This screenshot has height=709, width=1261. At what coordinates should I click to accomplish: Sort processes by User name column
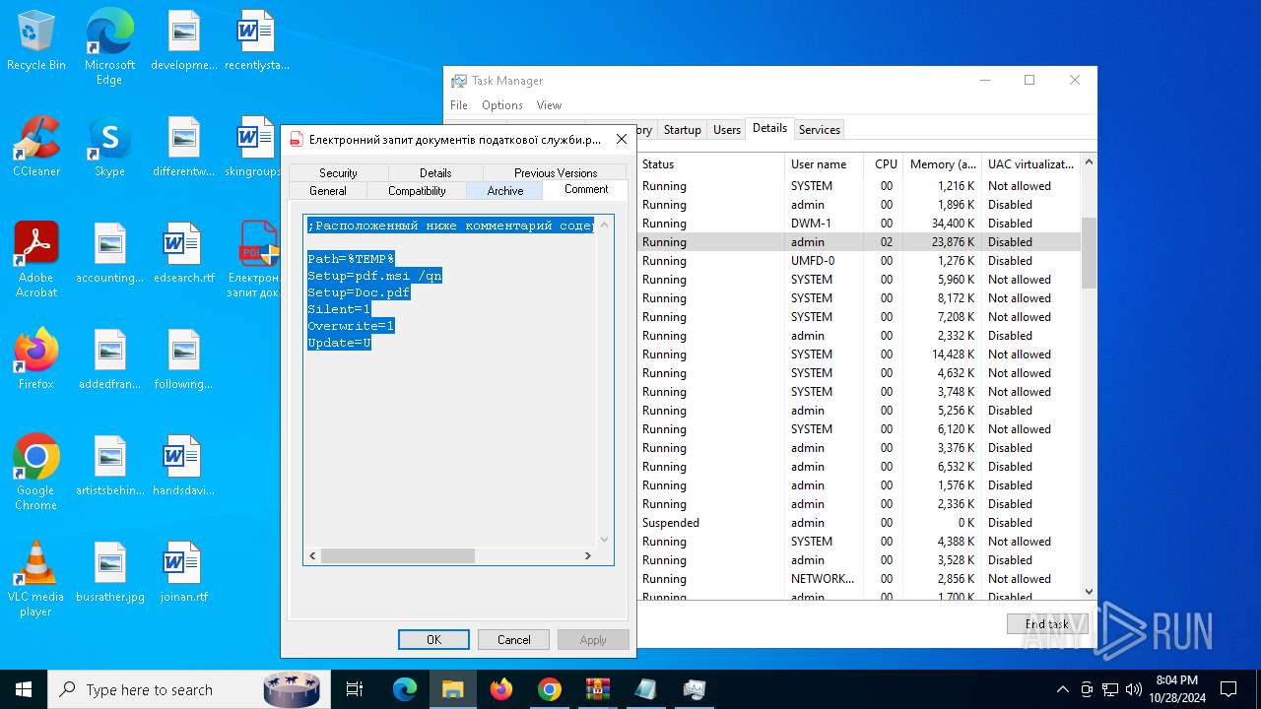point(825,164)
